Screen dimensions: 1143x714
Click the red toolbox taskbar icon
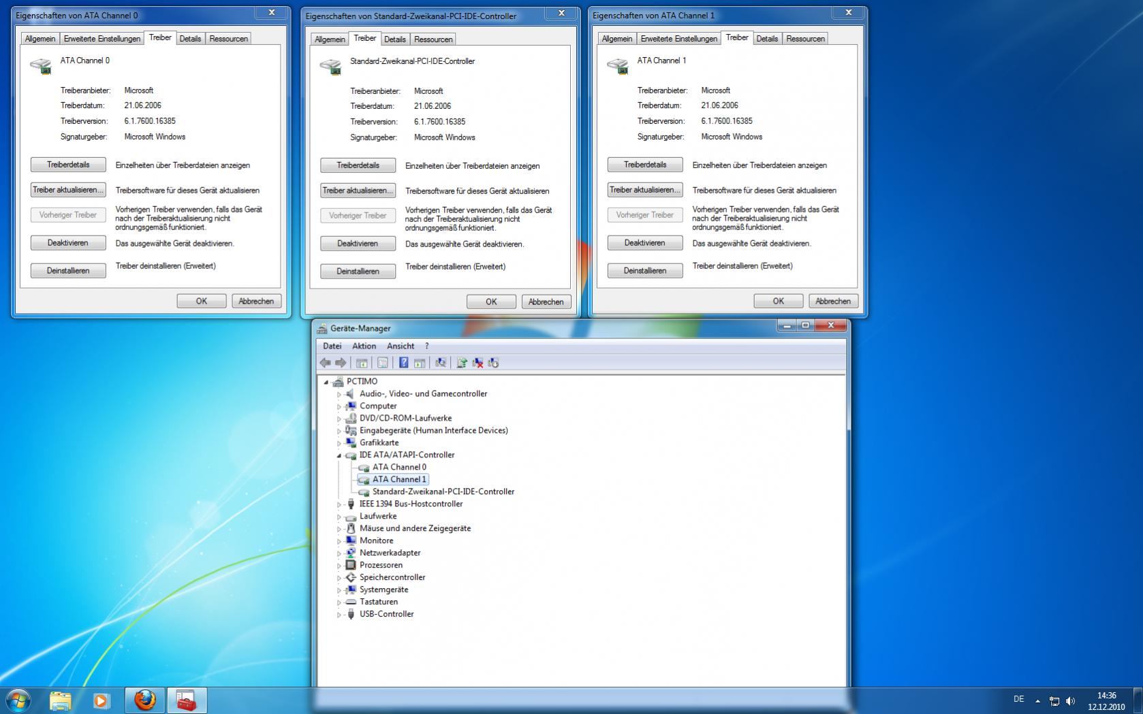[x=186, y=700]
